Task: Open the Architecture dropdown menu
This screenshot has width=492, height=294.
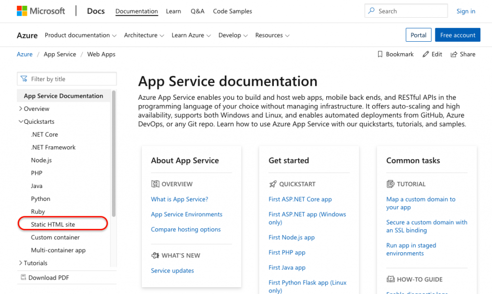Action: (144, 35)
